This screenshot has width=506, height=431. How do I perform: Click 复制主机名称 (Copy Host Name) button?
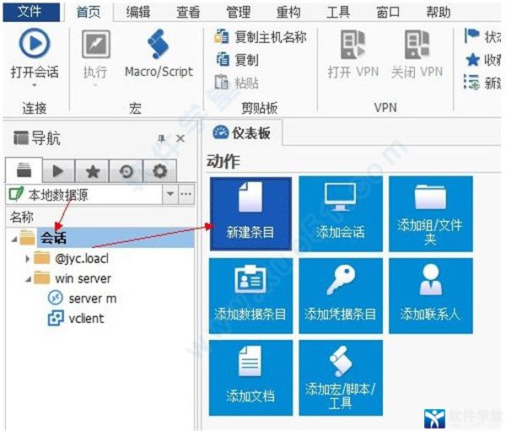point(261,37)
